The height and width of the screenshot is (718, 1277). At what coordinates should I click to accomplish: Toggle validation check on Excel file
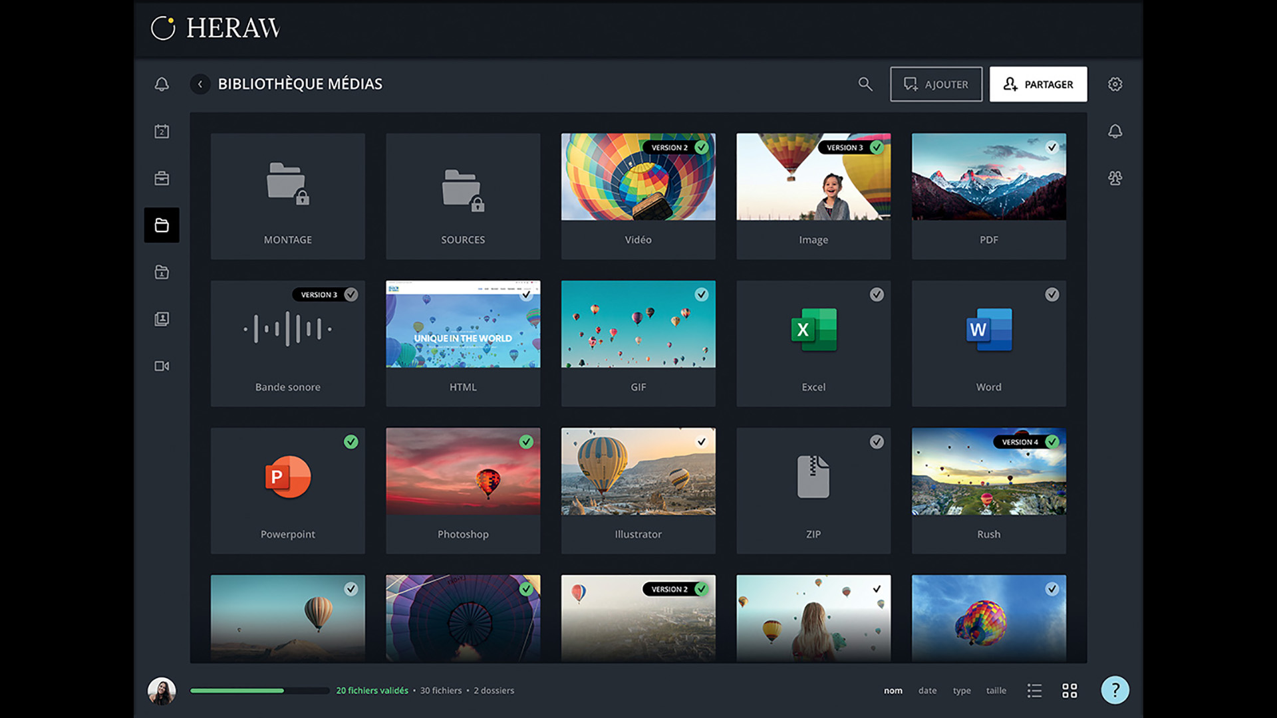877,295
